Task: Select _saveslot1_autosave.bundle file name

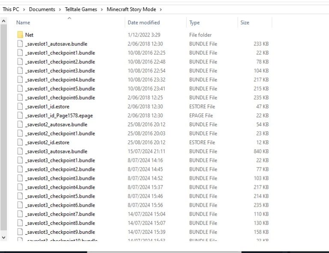Action: (x=56, y=44)
